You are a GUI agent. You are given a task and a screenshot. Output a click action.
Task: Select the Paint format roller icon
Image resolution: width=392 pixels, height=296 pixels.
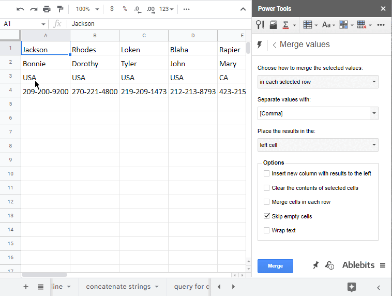tap(60, 9)
